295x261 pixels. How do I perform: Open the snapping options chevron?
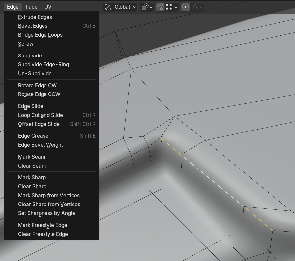click(x=176, y=7)
